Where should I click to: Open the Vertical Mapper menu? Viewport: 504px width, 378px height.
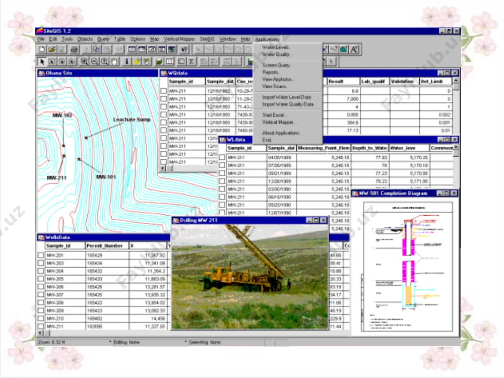tap(179, 39)
